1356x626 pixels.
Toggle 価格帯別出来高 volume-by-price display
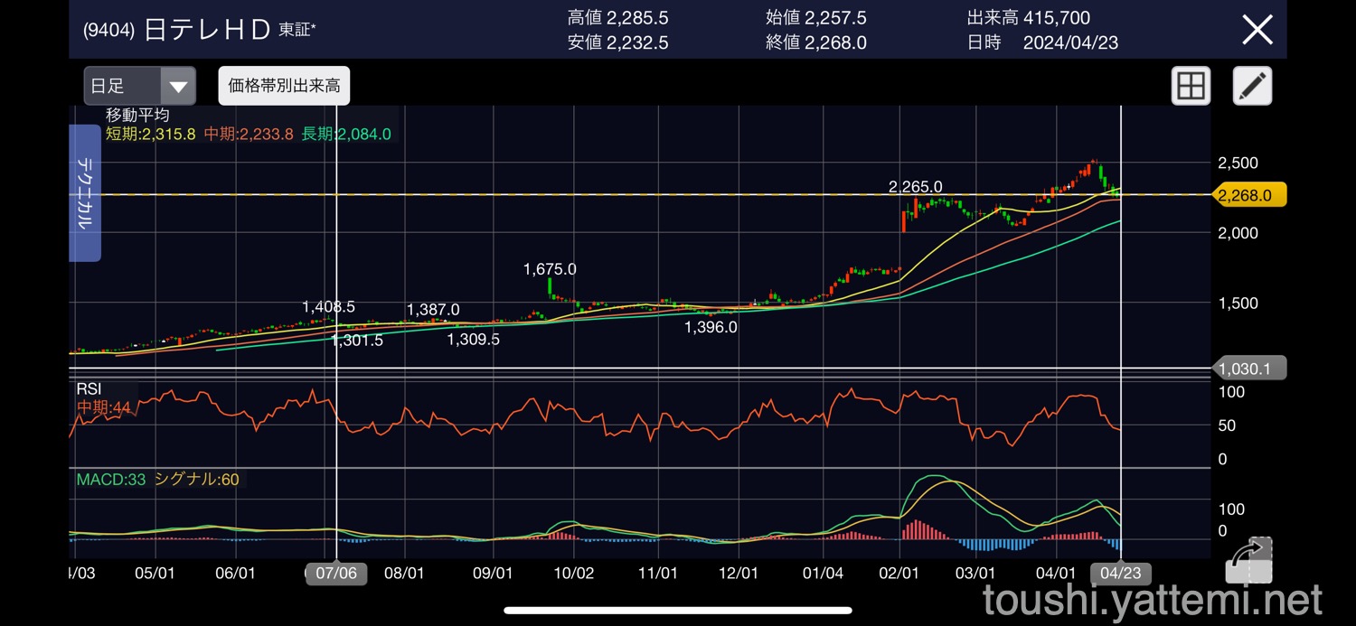tap(284, 87)
